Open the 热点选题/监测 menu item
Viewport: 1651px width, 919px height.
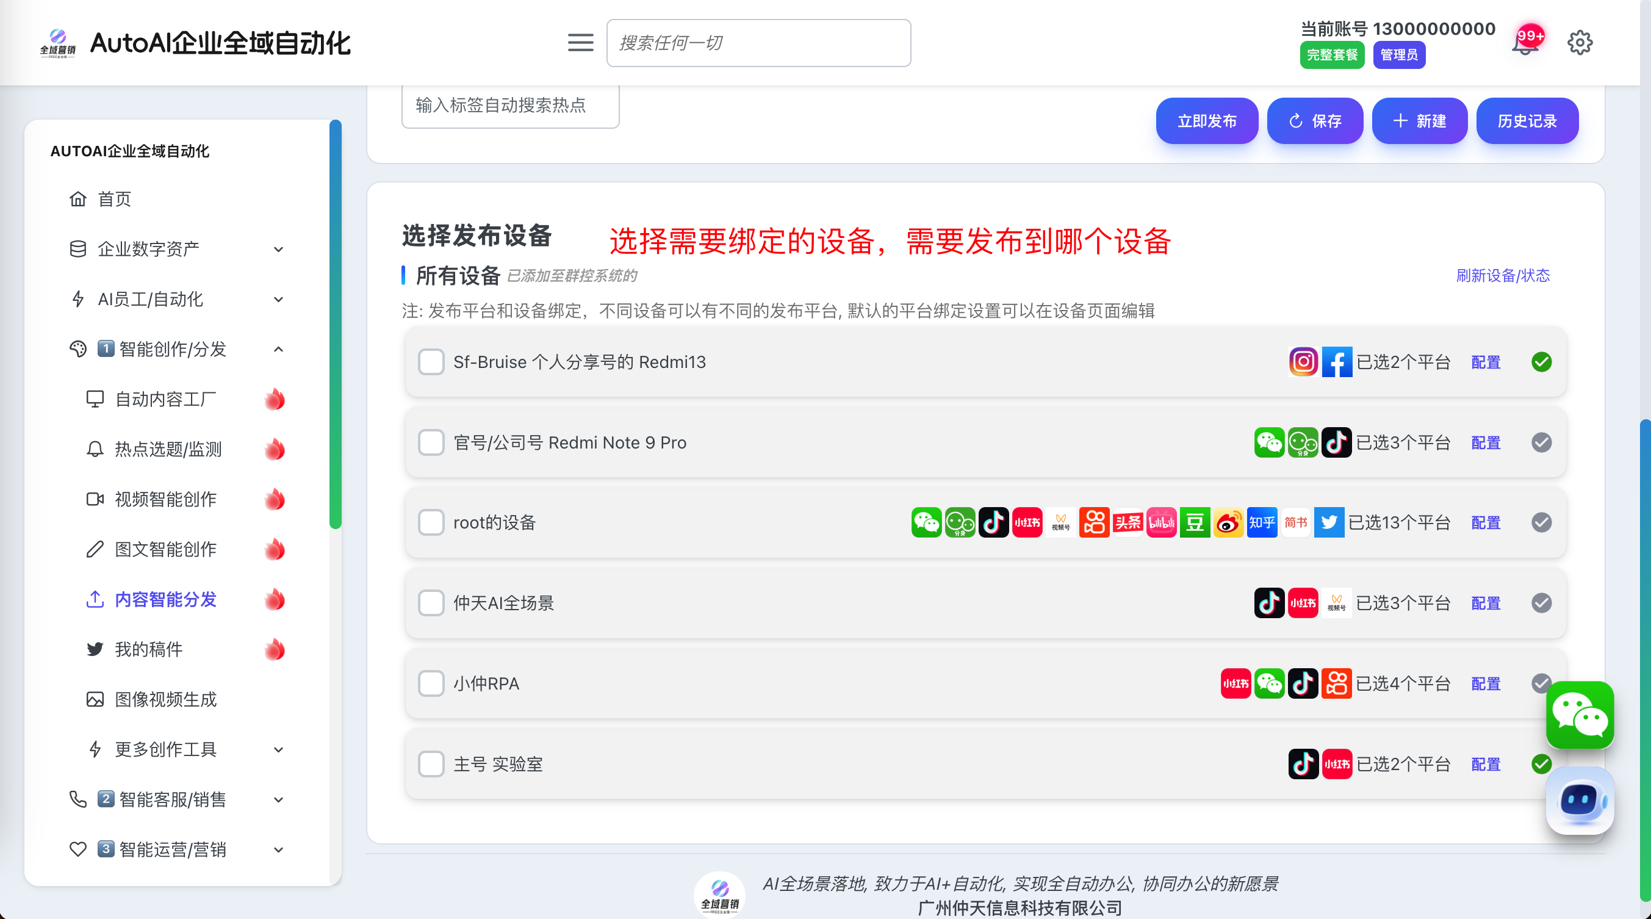click(x=168, y=449)
